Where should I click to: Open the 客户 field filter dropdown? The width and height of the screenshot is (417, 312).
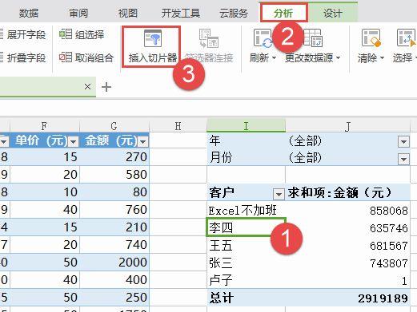tap(279, 194)
